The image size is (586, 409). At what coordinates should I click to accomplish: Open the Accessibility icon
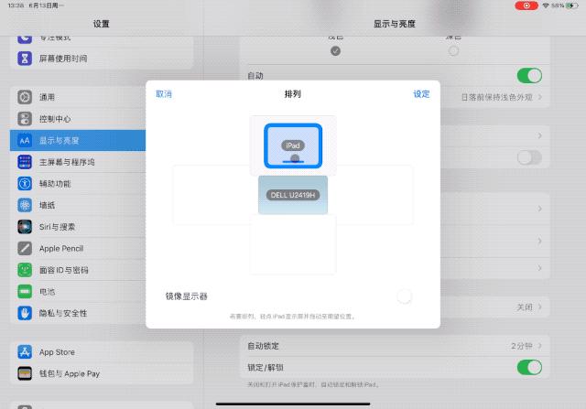[x=25, y=184]
